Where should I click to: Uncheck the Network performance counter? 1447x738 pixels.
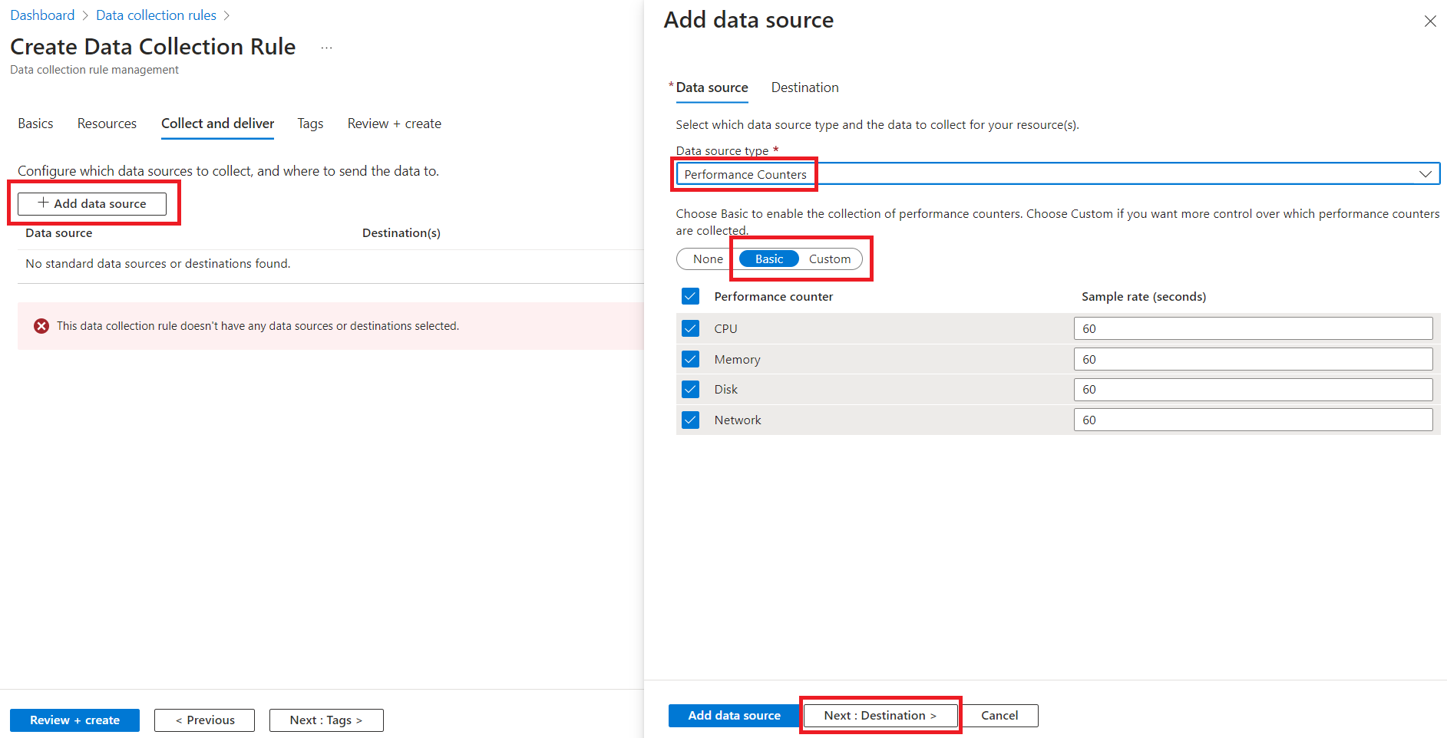(691, 420)
